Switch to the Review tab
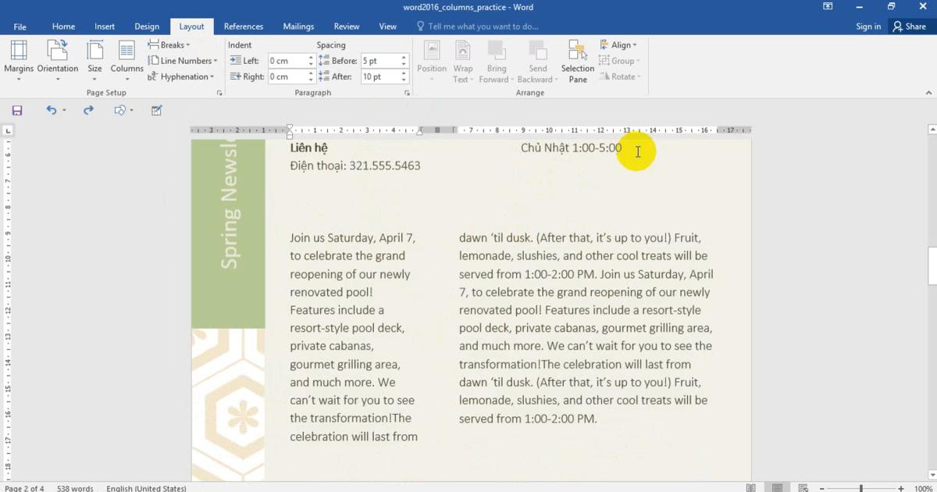The image size is (937, 492). click(347, 27)
